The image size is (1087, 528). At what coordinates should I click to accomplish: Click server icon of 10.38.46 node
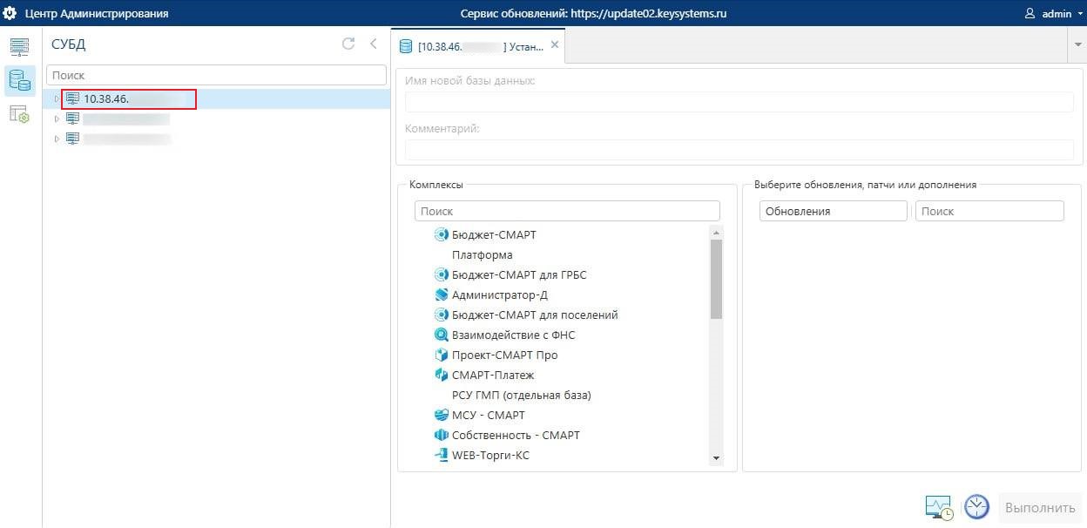(73, 98)
